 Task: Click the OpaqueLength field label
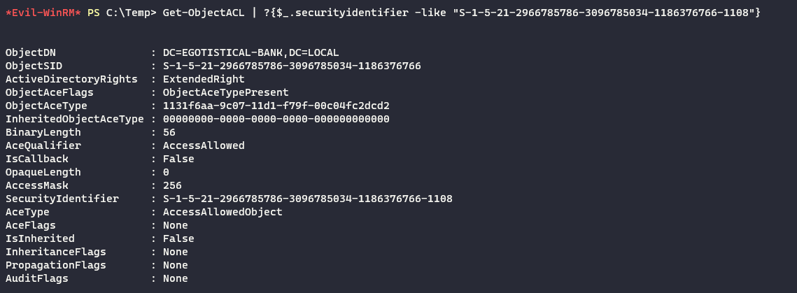pos(43,172)
